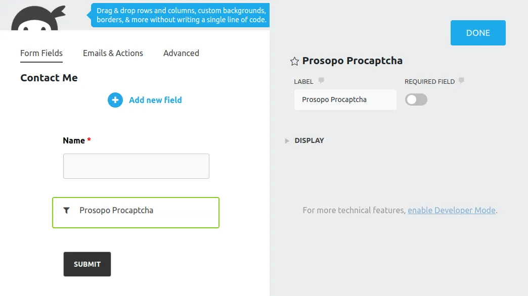Open help bubble next to REQUIRED FIELD
This screenshot has height=296, width=528.
point(461,81)
